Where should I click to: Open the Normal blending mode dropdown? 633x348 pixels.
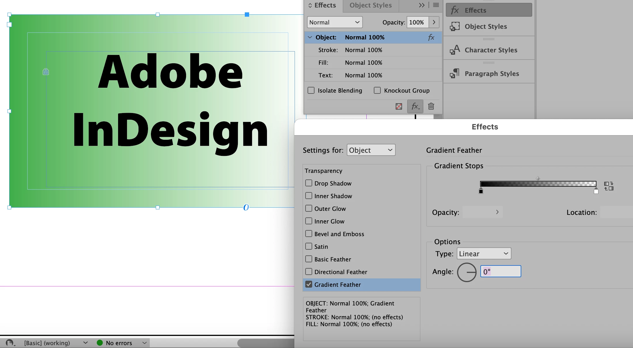point(334,22)
